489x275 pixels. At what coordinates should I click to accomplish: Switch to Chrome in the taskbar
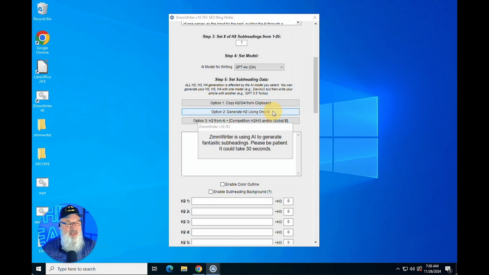[199, 269]
